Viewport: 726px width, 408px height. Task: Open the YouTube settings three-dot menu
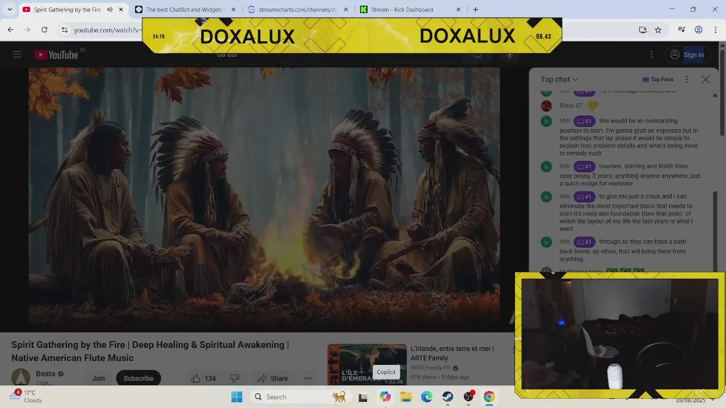click(651, 54)
